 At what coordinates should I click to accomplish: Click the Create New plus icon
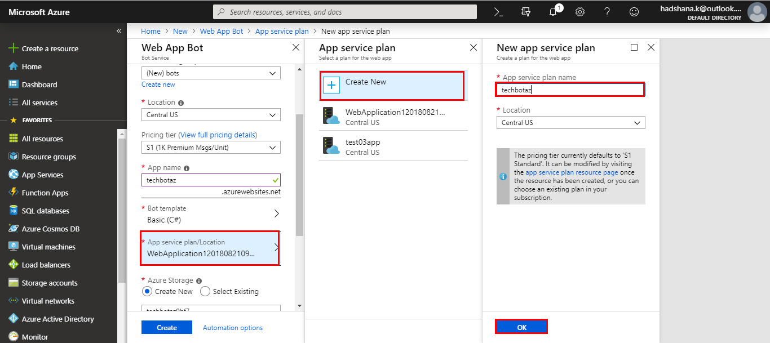click(x=331, y=85)
